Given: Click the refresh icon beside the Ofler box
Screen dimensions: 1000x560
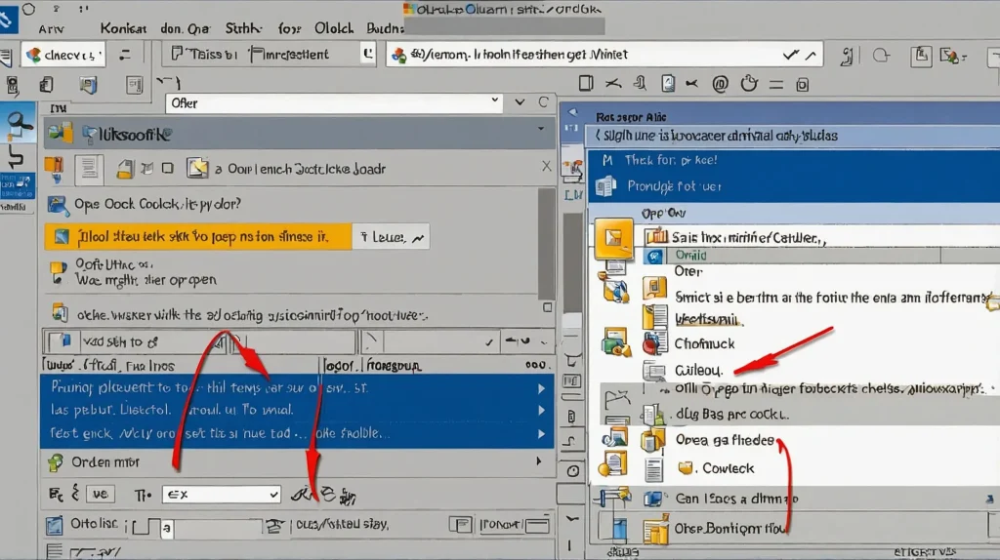Looking at the screenshot, I should click(x=543, y=101).
